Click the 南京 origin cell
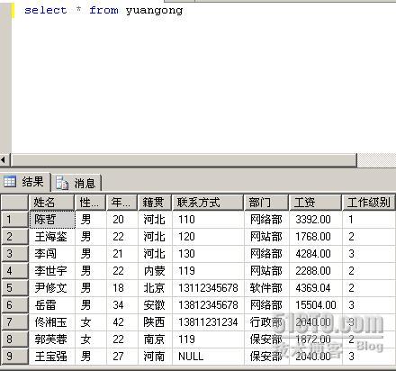This screenshot has width=396, height=371. pos(155,339)
